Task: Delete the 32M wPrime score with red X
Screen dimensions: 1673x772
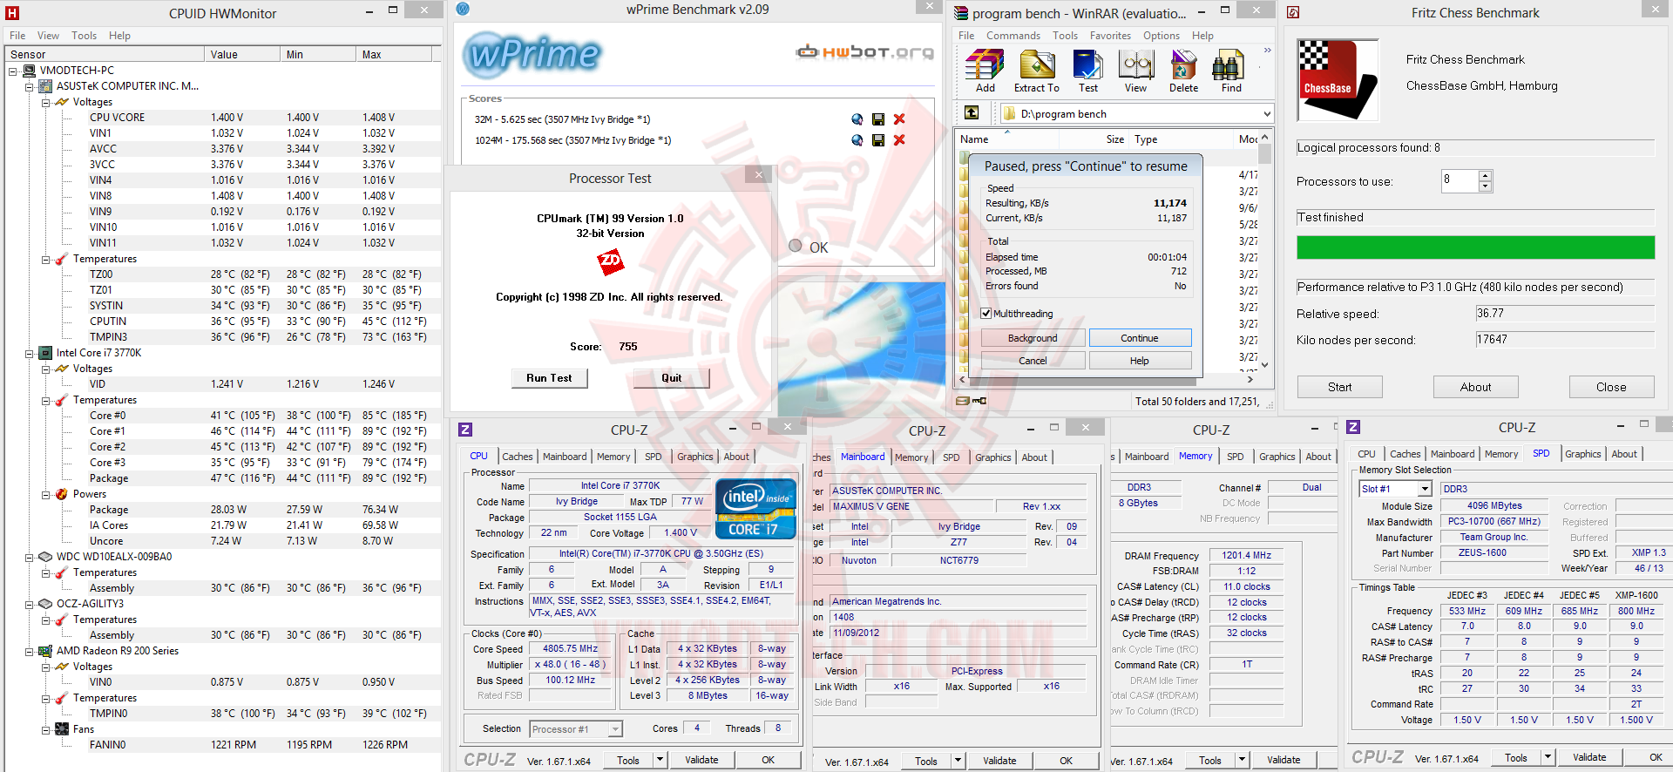Action: [899, 119]
